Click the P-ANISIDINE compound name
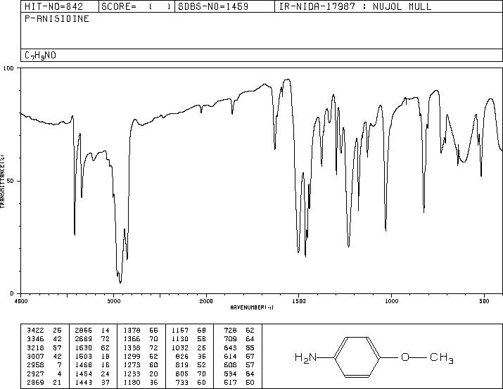 tap(57, 18)
